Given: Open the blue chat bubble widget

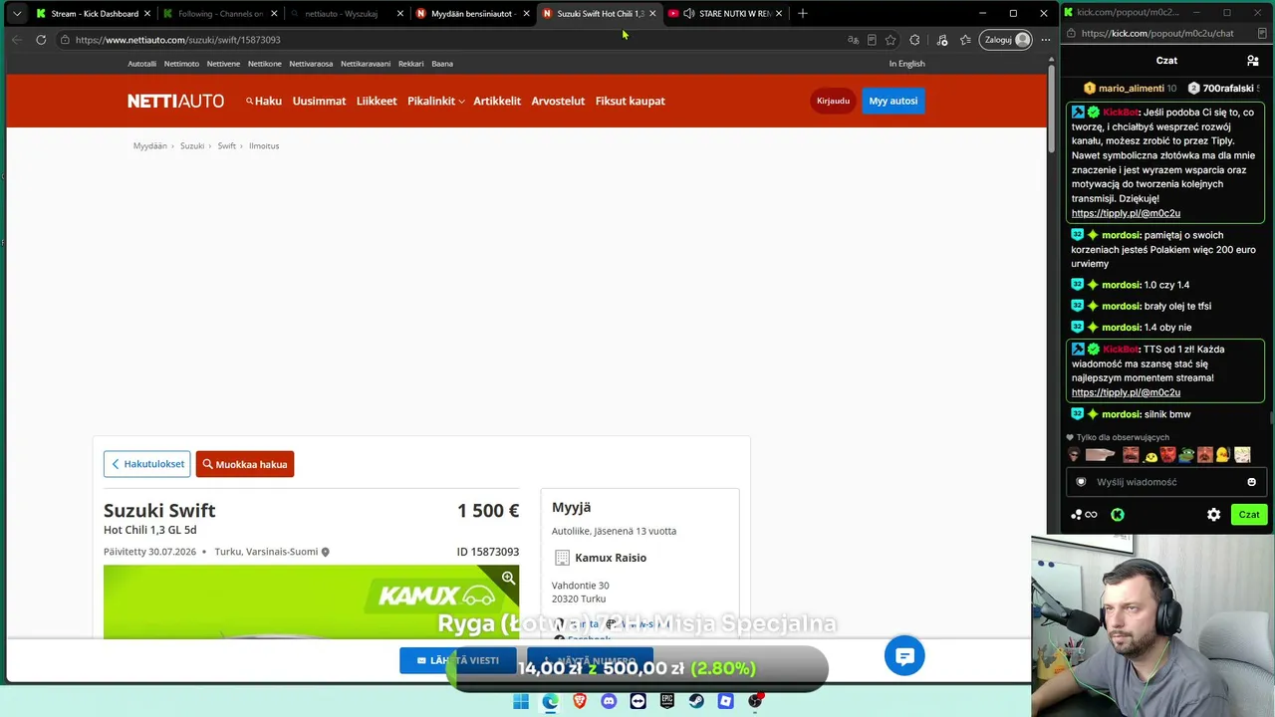Looking at the screenshot, I should point(904,655).
